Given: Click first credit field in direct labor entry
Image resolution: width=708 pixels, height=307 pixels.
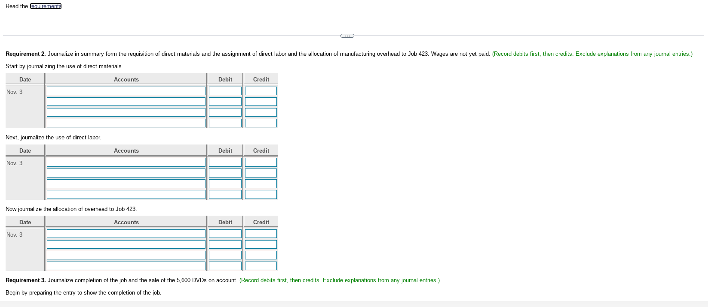Looking at the screenshot, I should 261,162.
